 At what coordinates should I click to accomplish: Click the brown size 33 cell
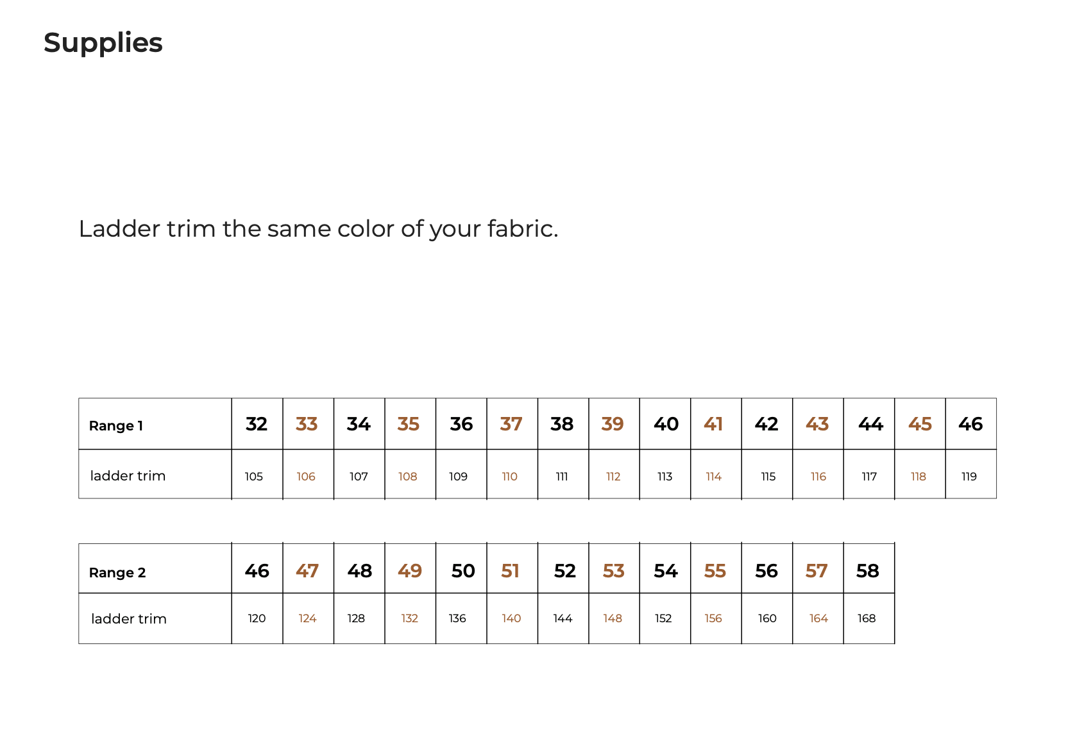pos(307,424)
